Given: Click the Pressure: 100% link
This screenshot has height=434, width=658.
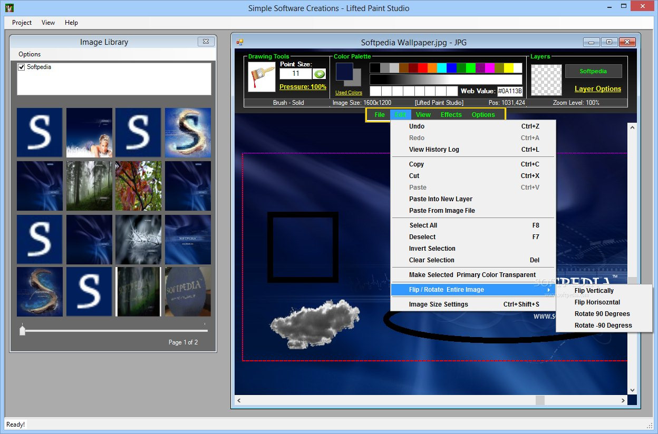Looking at the screenshot, I should [303, 87].
